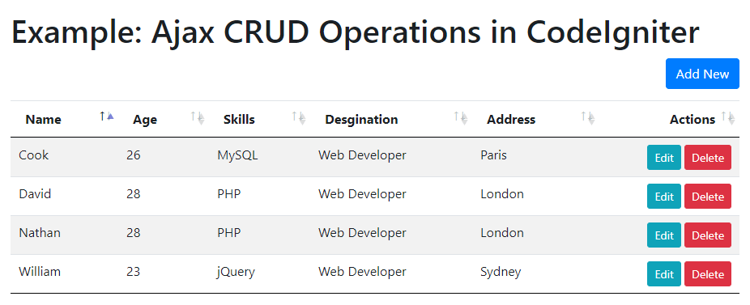Edit the William record

click(664, 274)
